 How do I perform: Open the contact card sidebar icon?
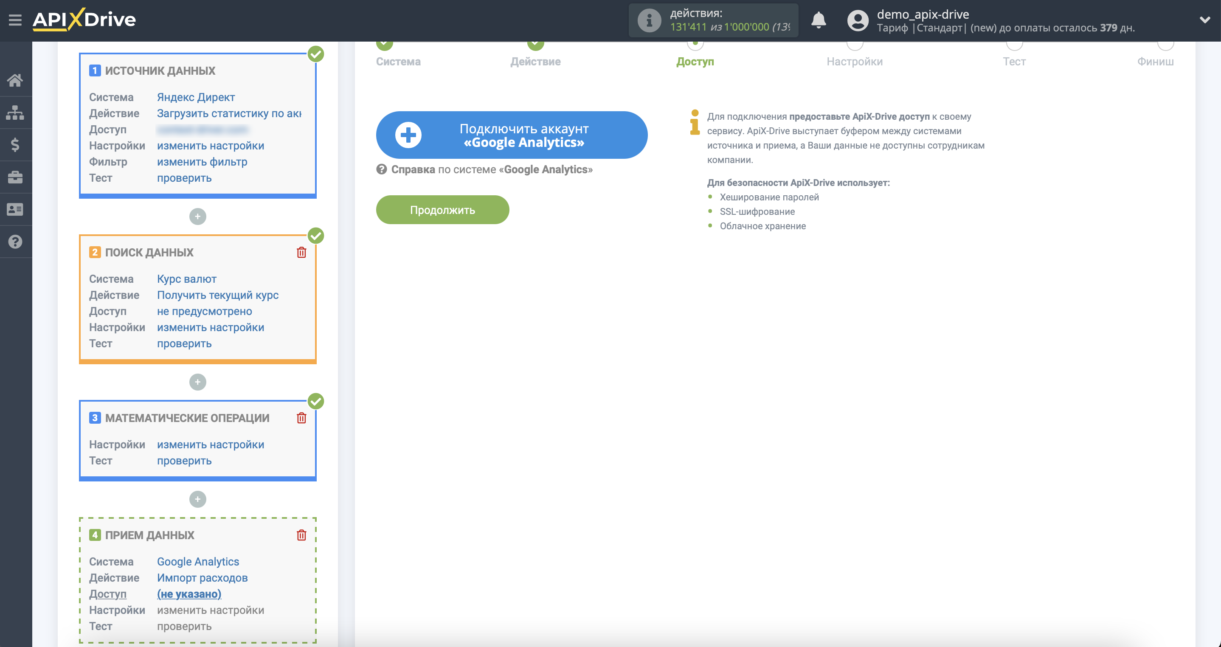[x=15, y=209]
